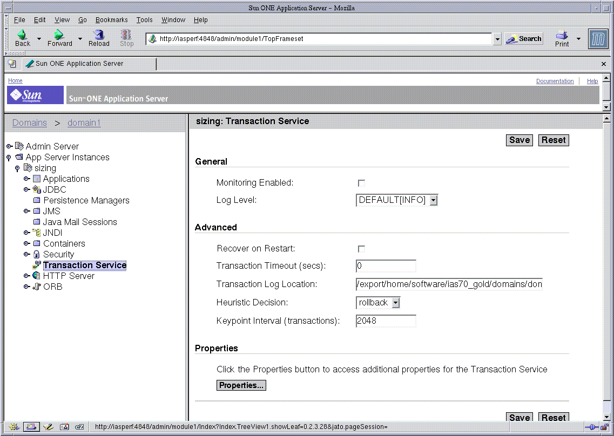Open IRC chat icon in status bar

[79, 427]
